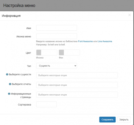This screenshot has height=125, width=134.
Task: Click the Сортировка input field
Action: coord(46,104)
